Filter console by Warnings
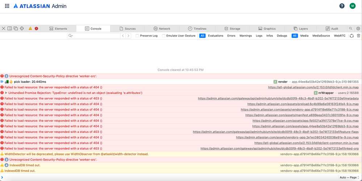The width and height of the screenshot is (362, 181). coord(246,36)
